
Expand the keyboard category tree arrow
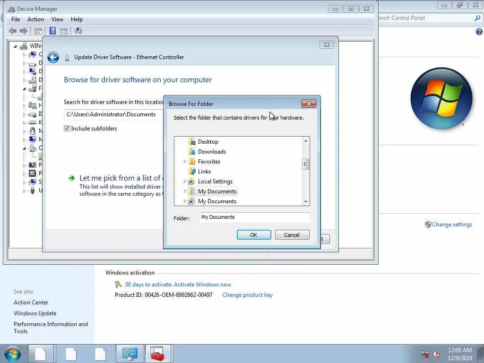pos(25,122)
